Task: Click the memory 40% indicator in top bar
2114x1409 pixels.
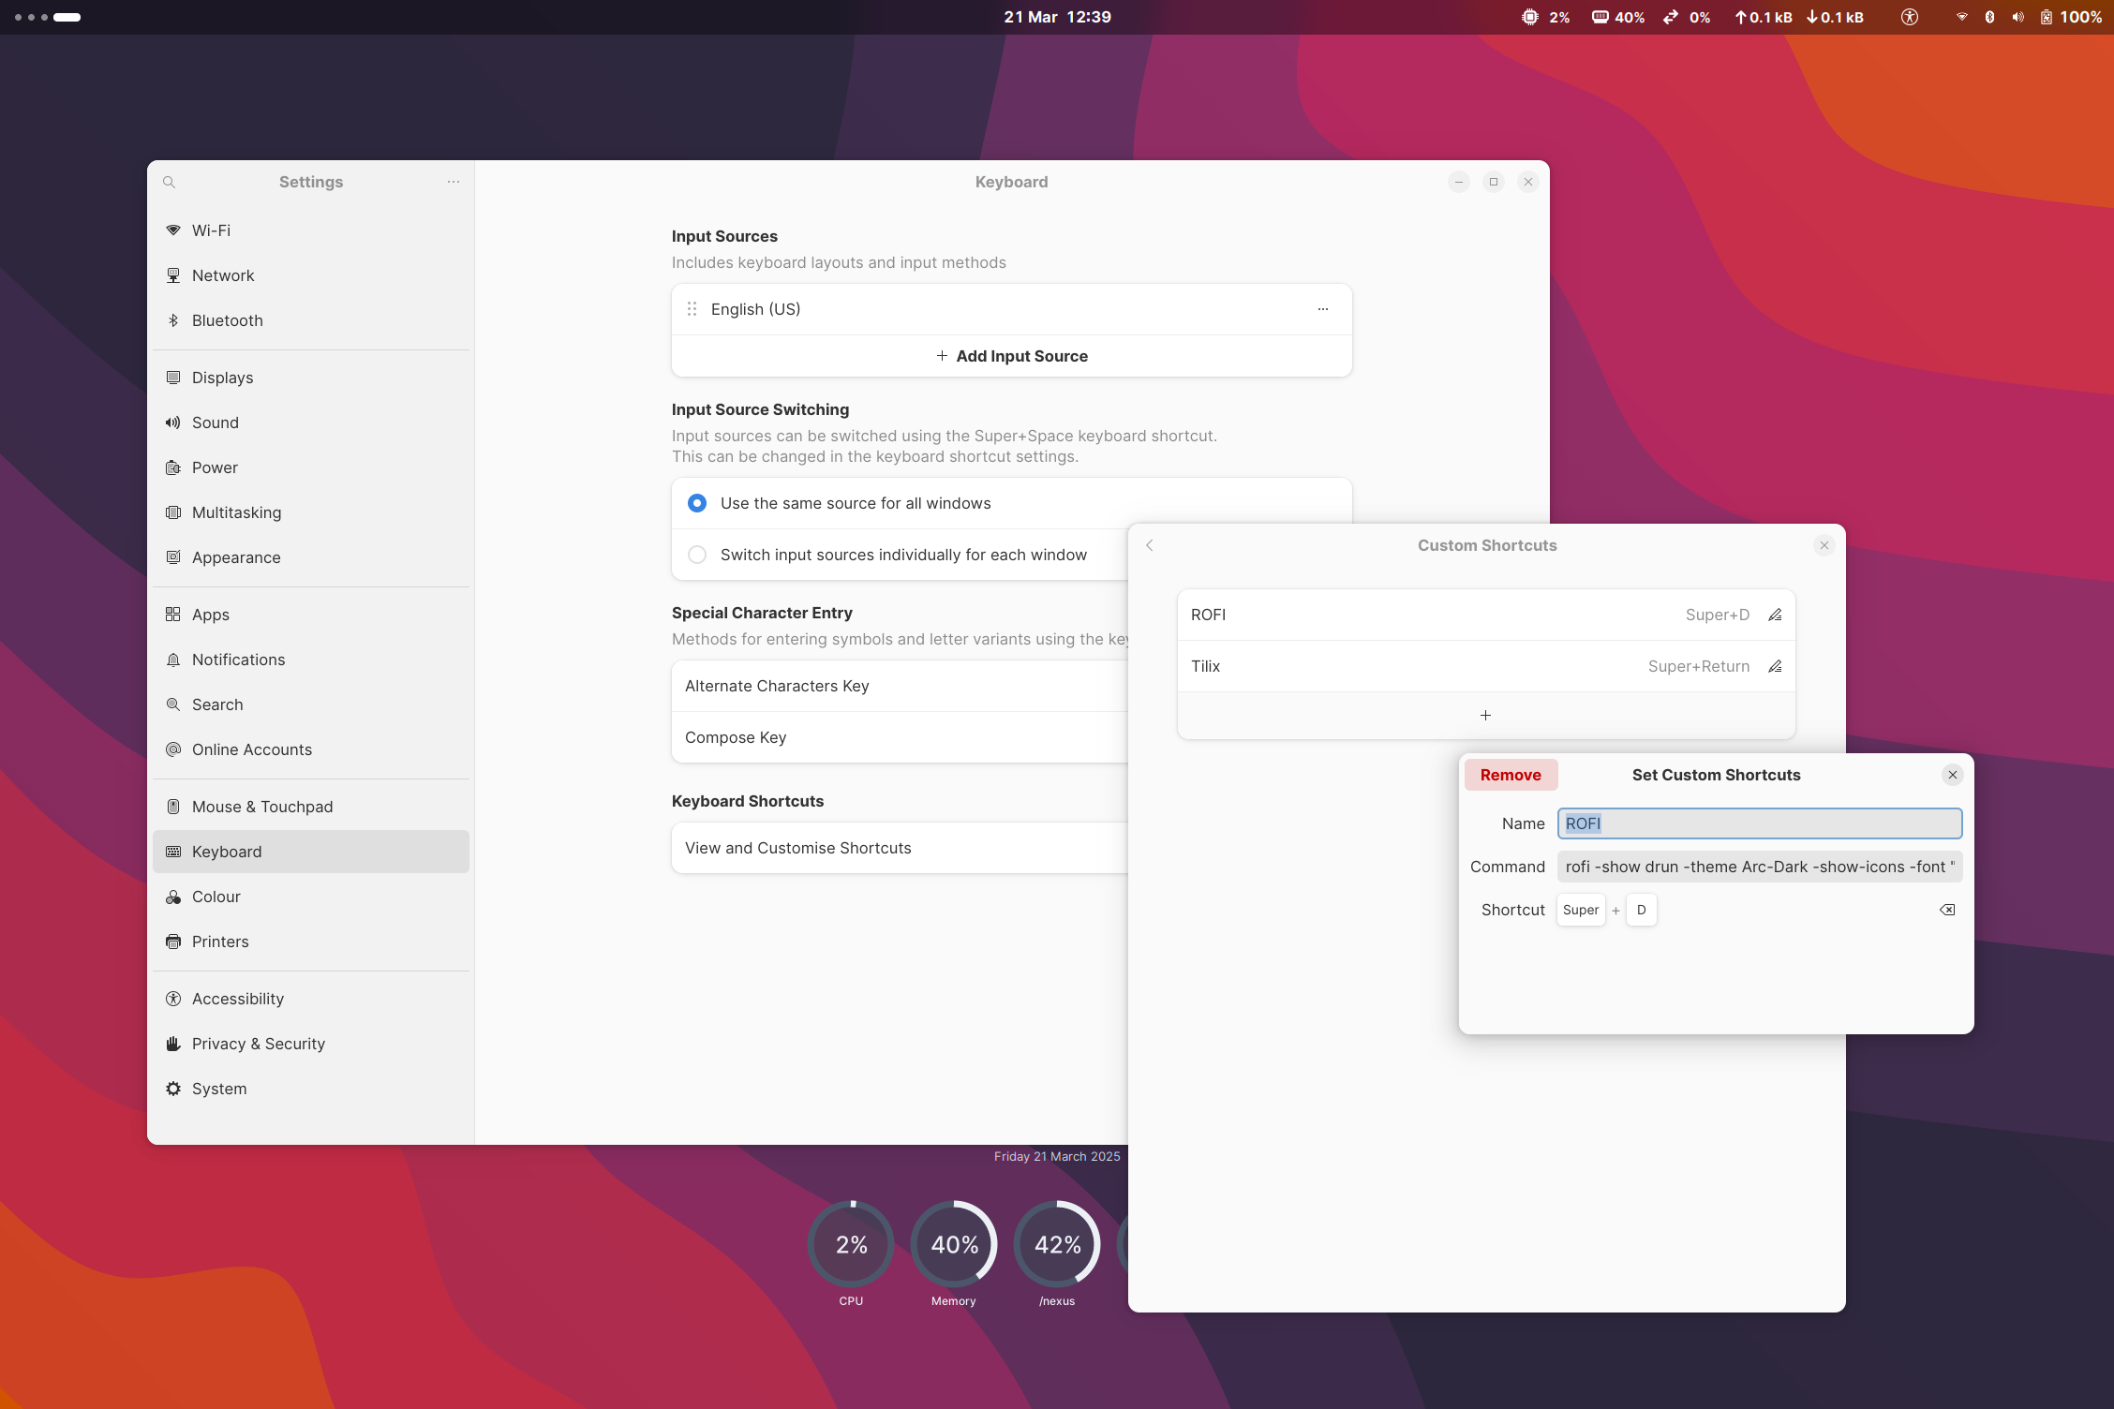Action: 1618,17
